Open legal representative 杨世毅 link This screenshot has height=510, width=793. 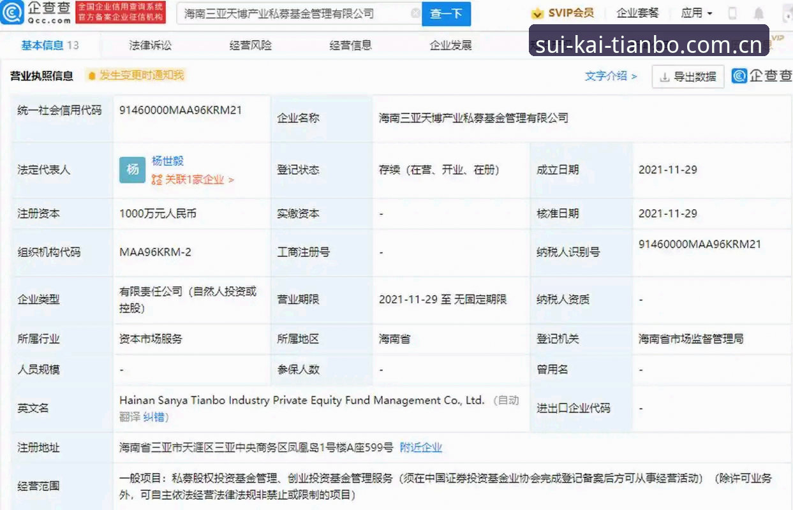[168, 161]
